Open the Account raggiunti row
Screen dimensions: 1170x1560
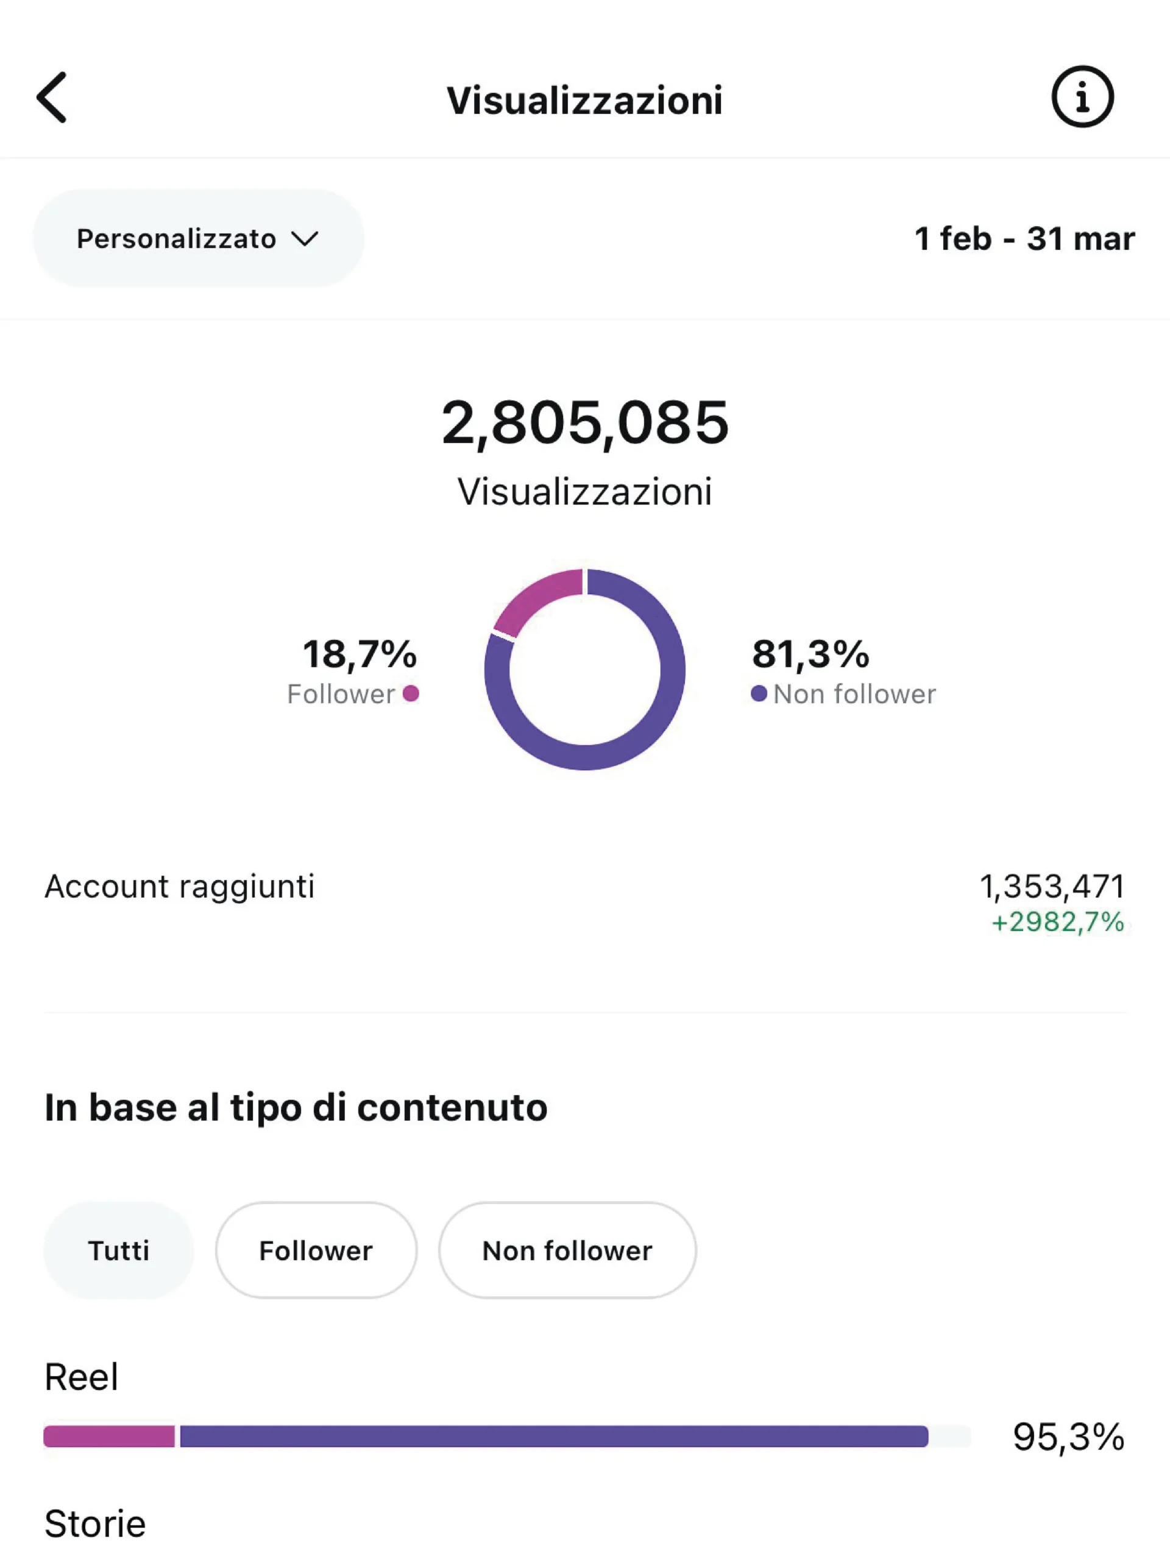(x=584, y=902)
